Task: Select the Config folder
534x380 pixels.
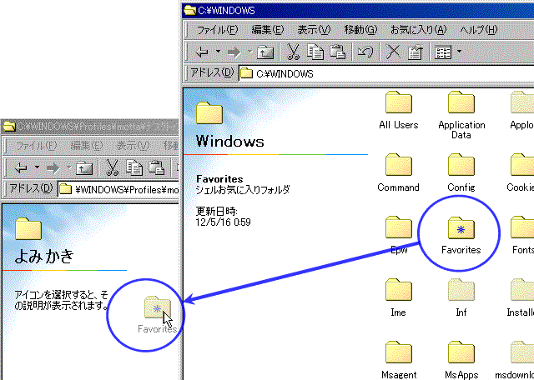Action: [461, 172]
